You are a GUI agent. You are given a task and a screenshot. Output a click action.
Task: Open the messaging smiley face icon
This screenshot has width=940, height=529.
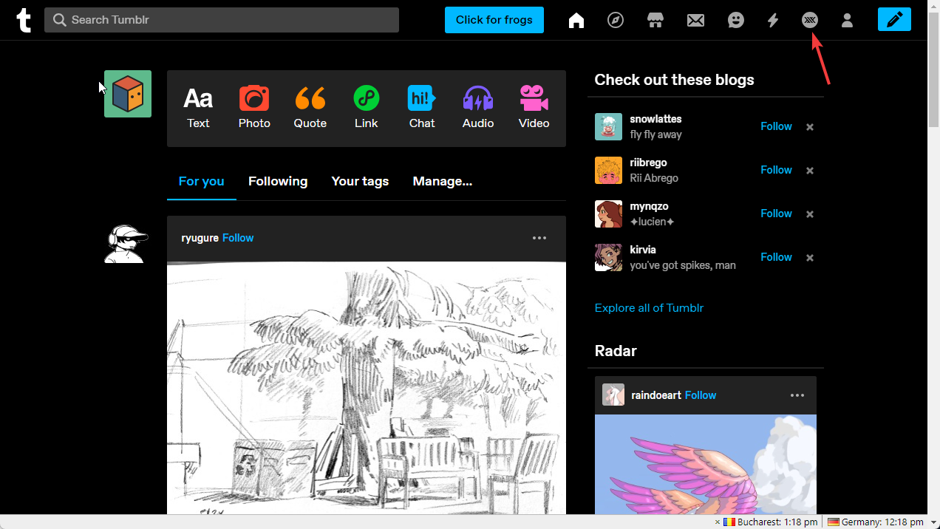click(x=736, y=21)
